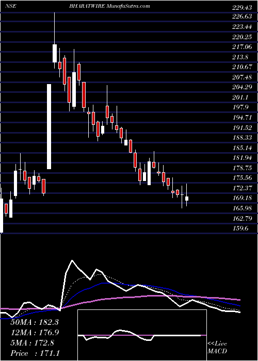
Task: Select the 229.43 price axis label
Action: pos(242,8)
